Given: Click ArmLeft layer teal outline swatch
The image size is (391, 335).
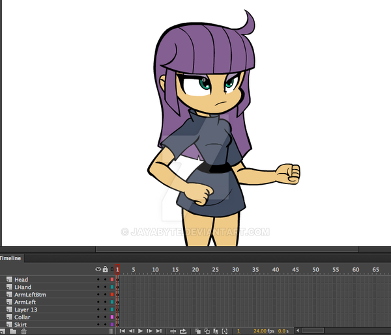Looking at the screenshot, I should pyautogui.click(x=112, y=302).
